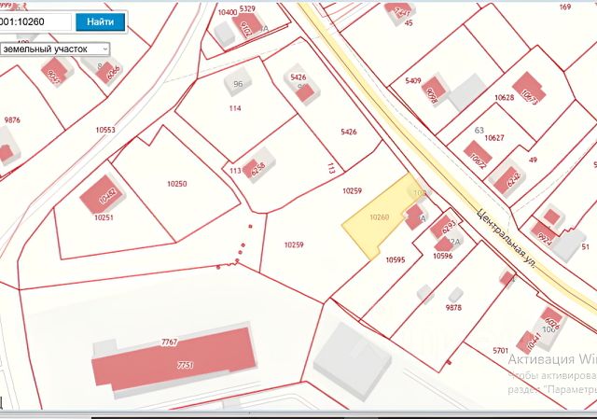
Task: Click house number label 49
Action: click(533, 160)
